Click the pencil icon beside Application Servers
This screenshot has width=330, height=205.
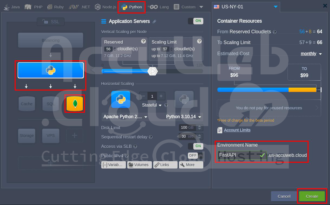click(x=155, y=22)
